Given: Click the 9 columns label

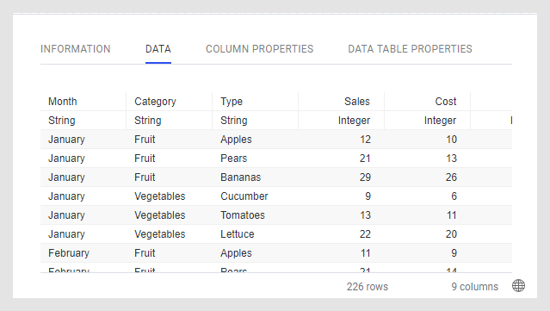Looking at the screenshot, I should tap(474, 287).
